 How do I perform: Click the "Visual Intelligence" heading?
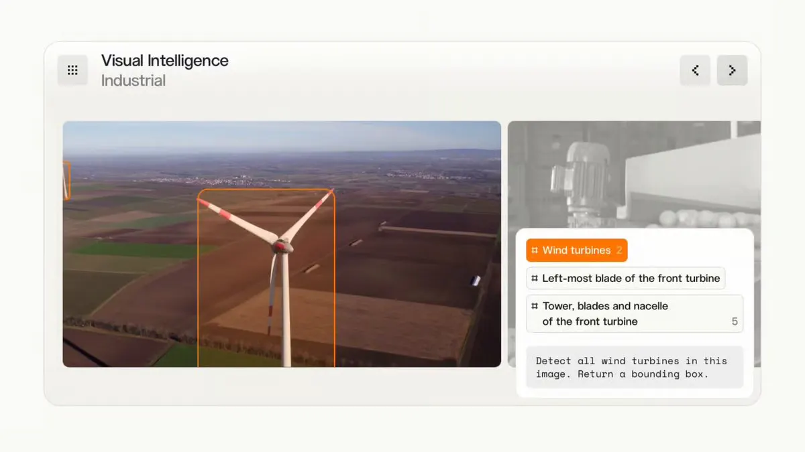point(165,60)
